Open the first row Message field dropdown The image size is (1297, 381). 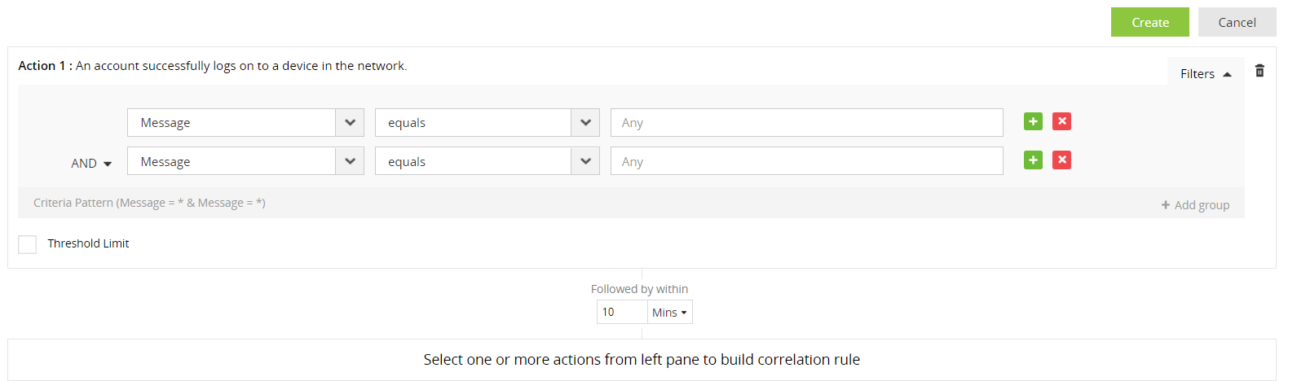point(350,123)
